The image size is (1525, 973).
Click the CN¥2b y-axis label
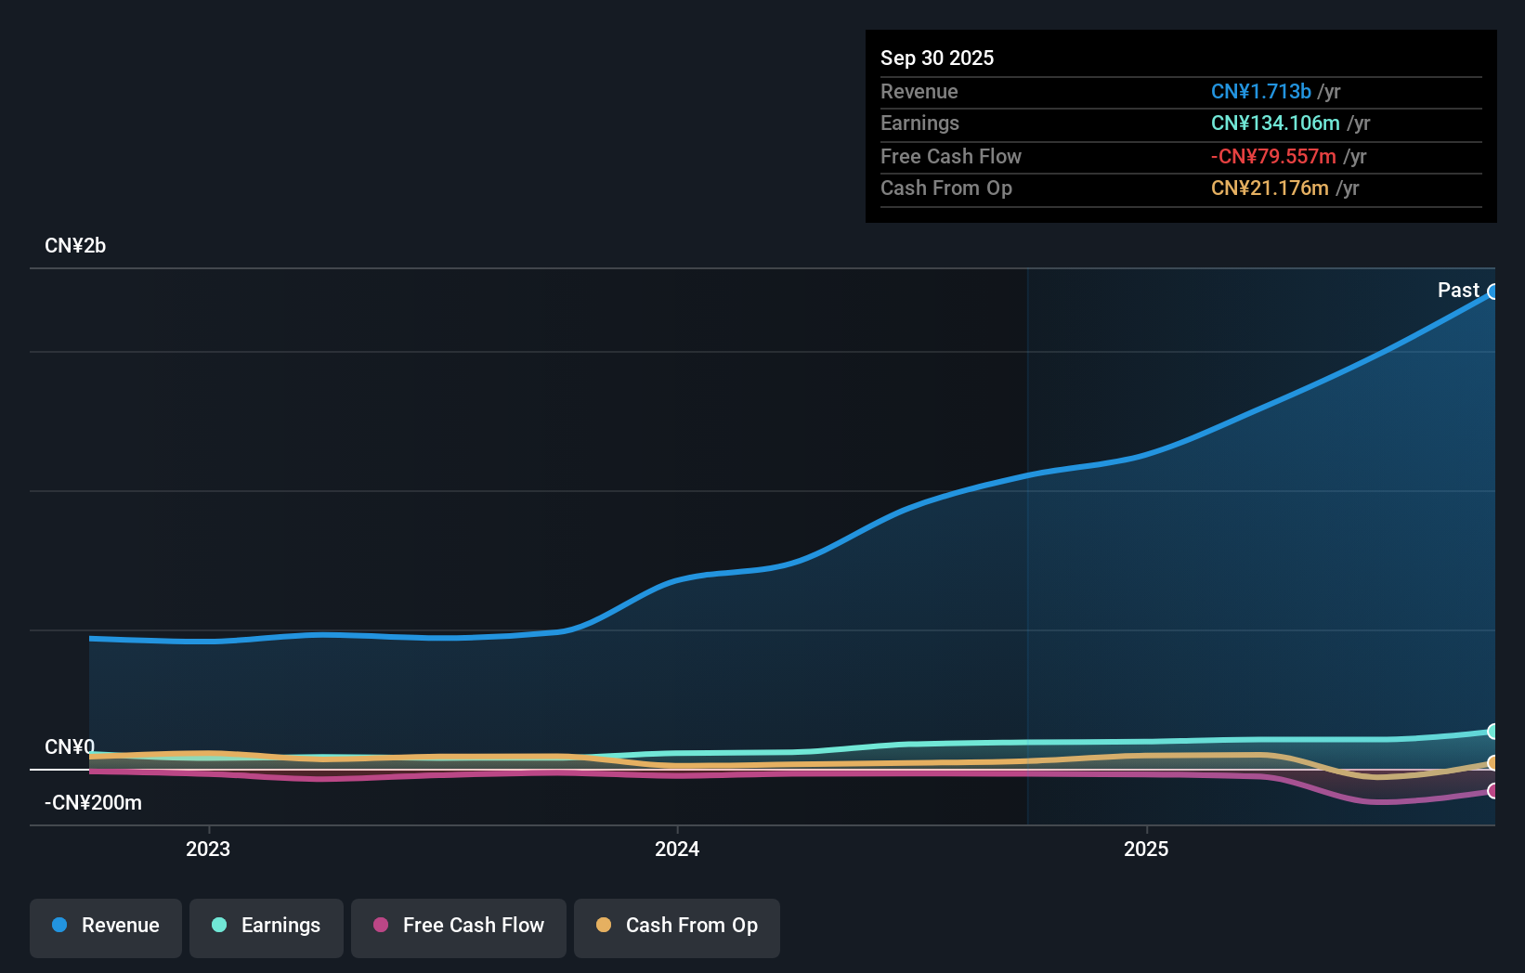tap(75, 246)
